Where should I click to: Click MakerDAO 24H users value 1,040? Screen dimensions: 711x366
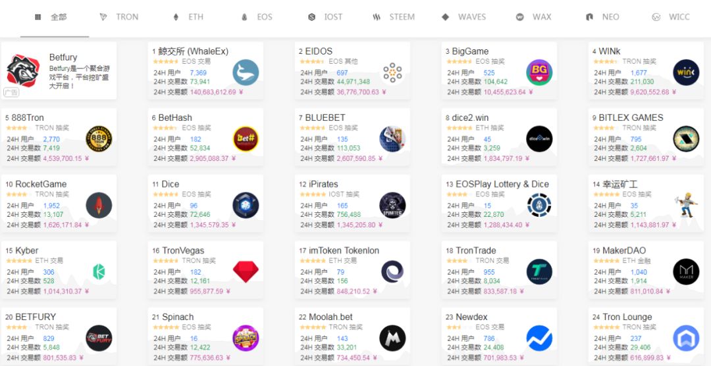point(639,272)
